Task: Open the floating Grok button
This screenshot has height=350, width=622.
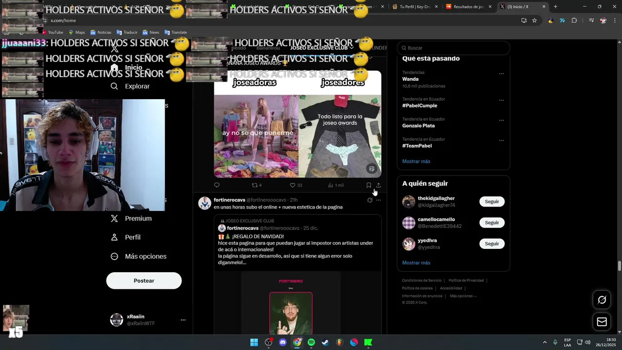Action: (602, 300)
